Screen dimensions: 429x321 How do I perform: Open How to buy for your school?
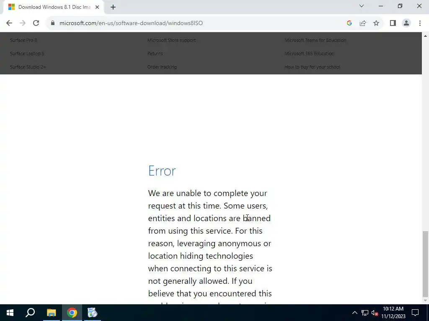tap(312, 67)
